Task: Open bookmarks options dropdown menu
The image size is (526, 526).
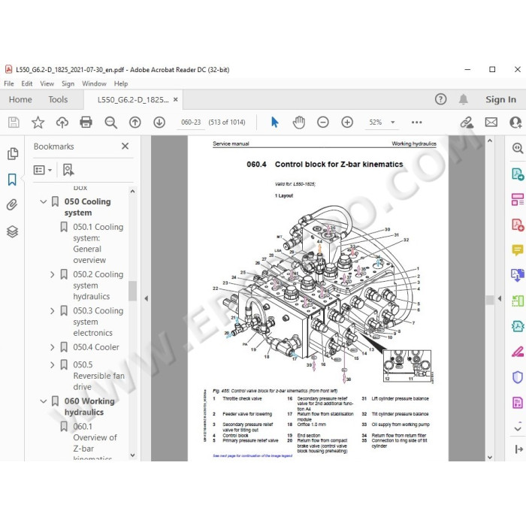Action: click(43, 170)
